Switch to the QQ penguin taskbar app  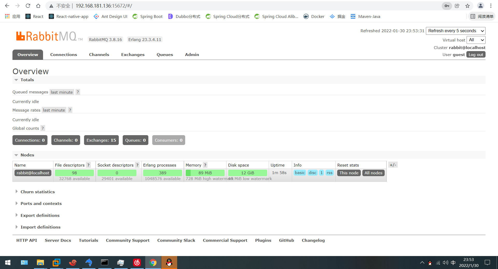pos(169,263)
